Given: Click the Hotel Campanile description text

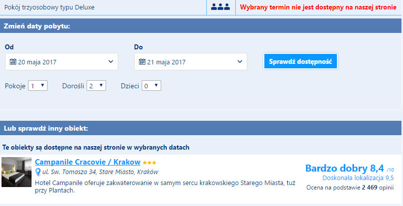Looking at the screenshot, I should pyautogui.click(x=165, y=187).
